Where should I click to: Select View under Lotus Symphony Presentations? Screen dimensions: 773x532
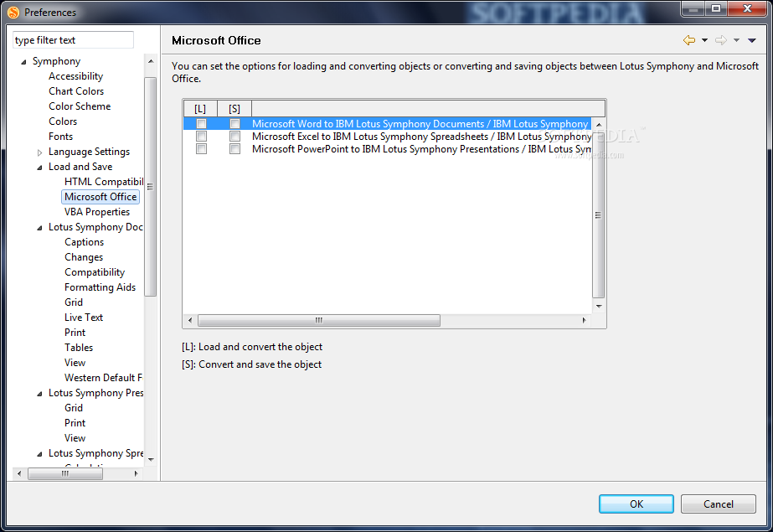pos(75,438)
